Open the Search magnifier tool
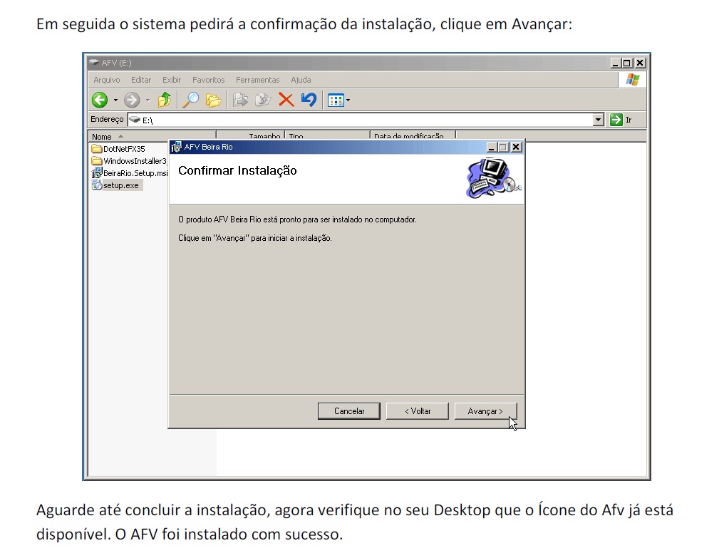 pyautogui.click(x=190, y=100)
